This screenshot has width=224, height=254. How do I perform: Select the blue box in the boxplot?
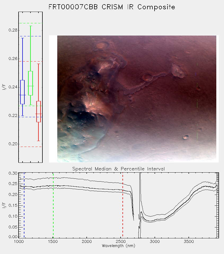coord(22,92)
